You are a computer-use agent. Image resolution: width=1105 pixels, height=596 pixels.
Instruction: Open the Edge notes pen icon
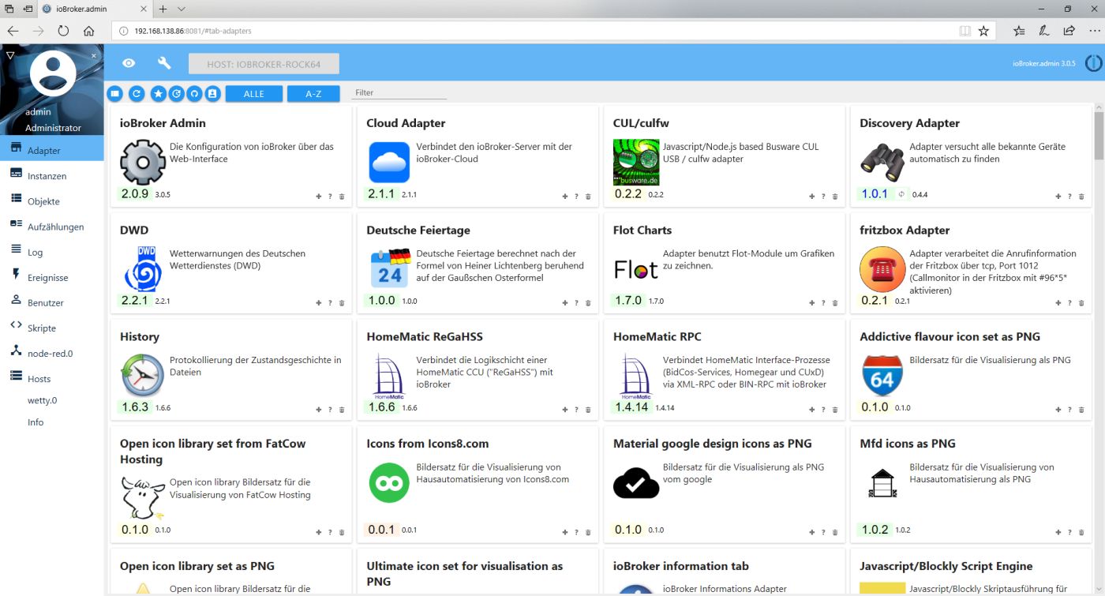click(1043, 31)
